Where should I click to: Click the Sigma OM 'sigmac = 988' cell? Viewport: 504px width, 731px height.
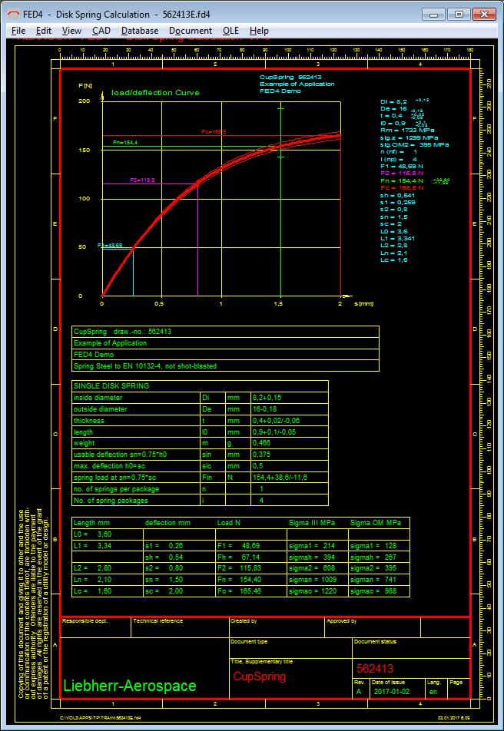379,590
